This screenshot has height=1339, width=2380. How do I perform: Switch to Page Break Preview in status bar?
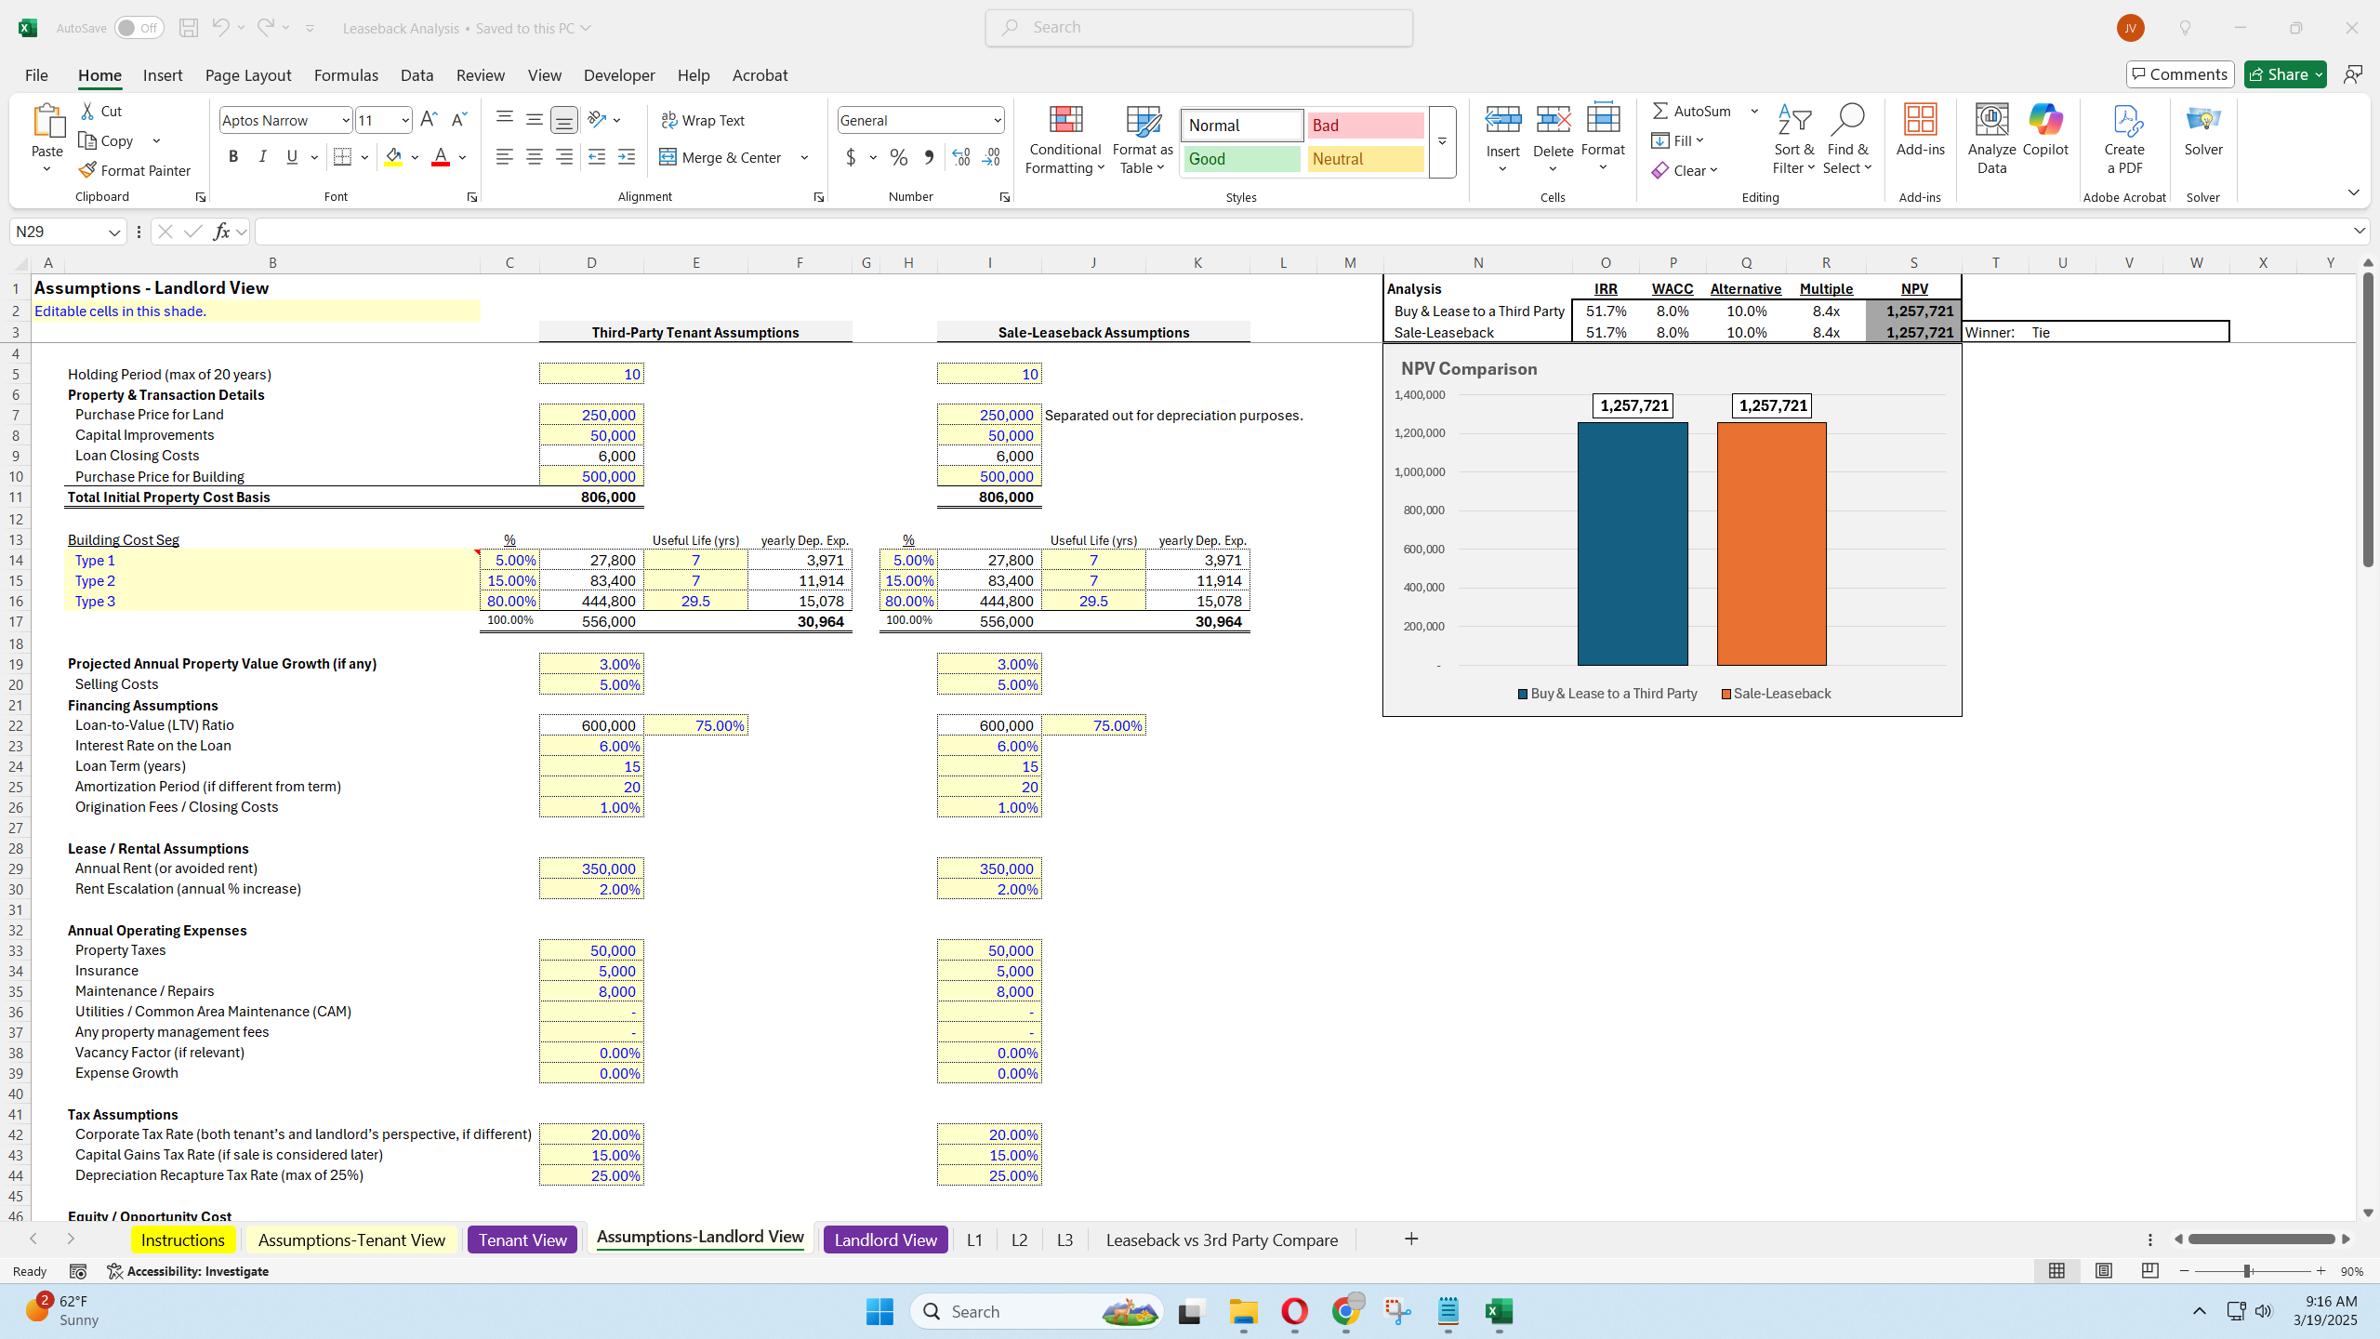coord(2149,1270)
